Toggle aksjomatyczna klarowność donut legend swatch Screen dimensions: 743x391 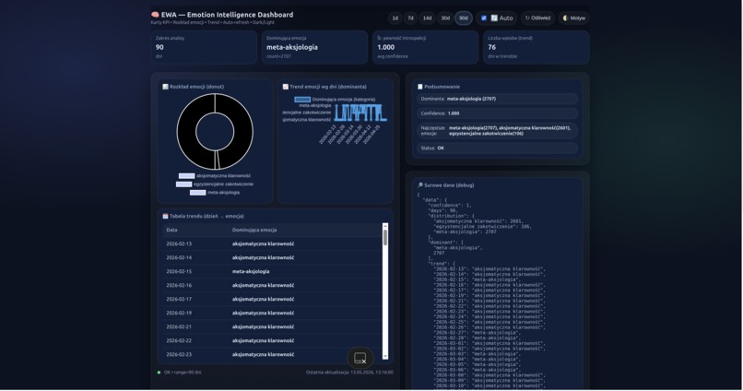[x=187, y=176]
